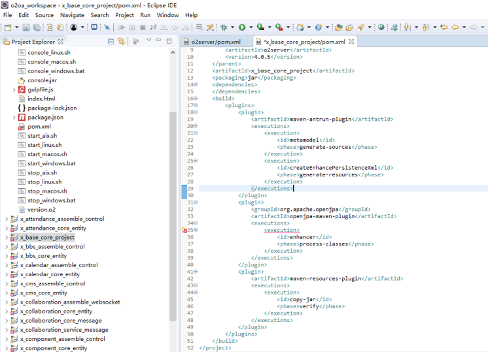Collapse the build fold on line 16

tap(196, 99)
